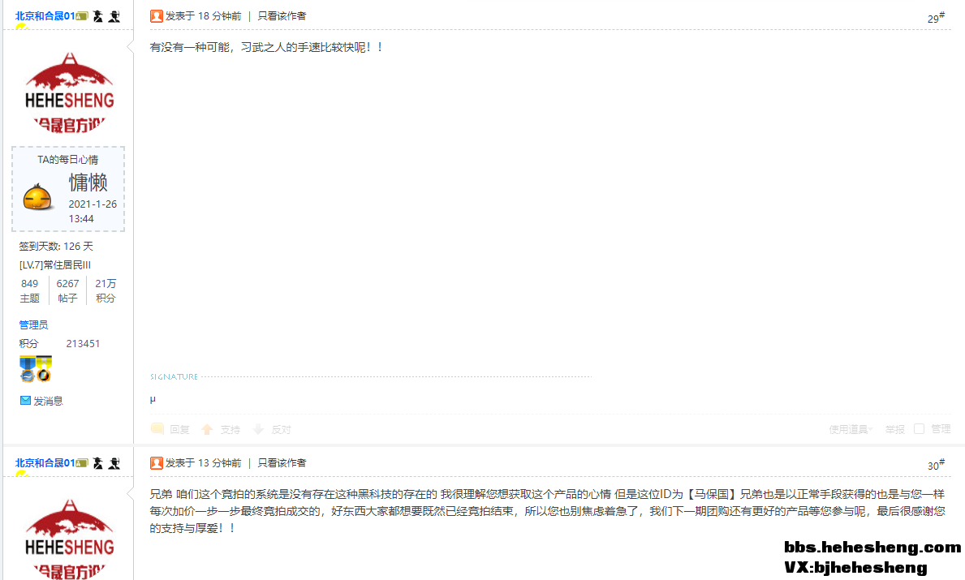Open the 北京和合晟01 profile on post 29

click(x=45, y=16)
